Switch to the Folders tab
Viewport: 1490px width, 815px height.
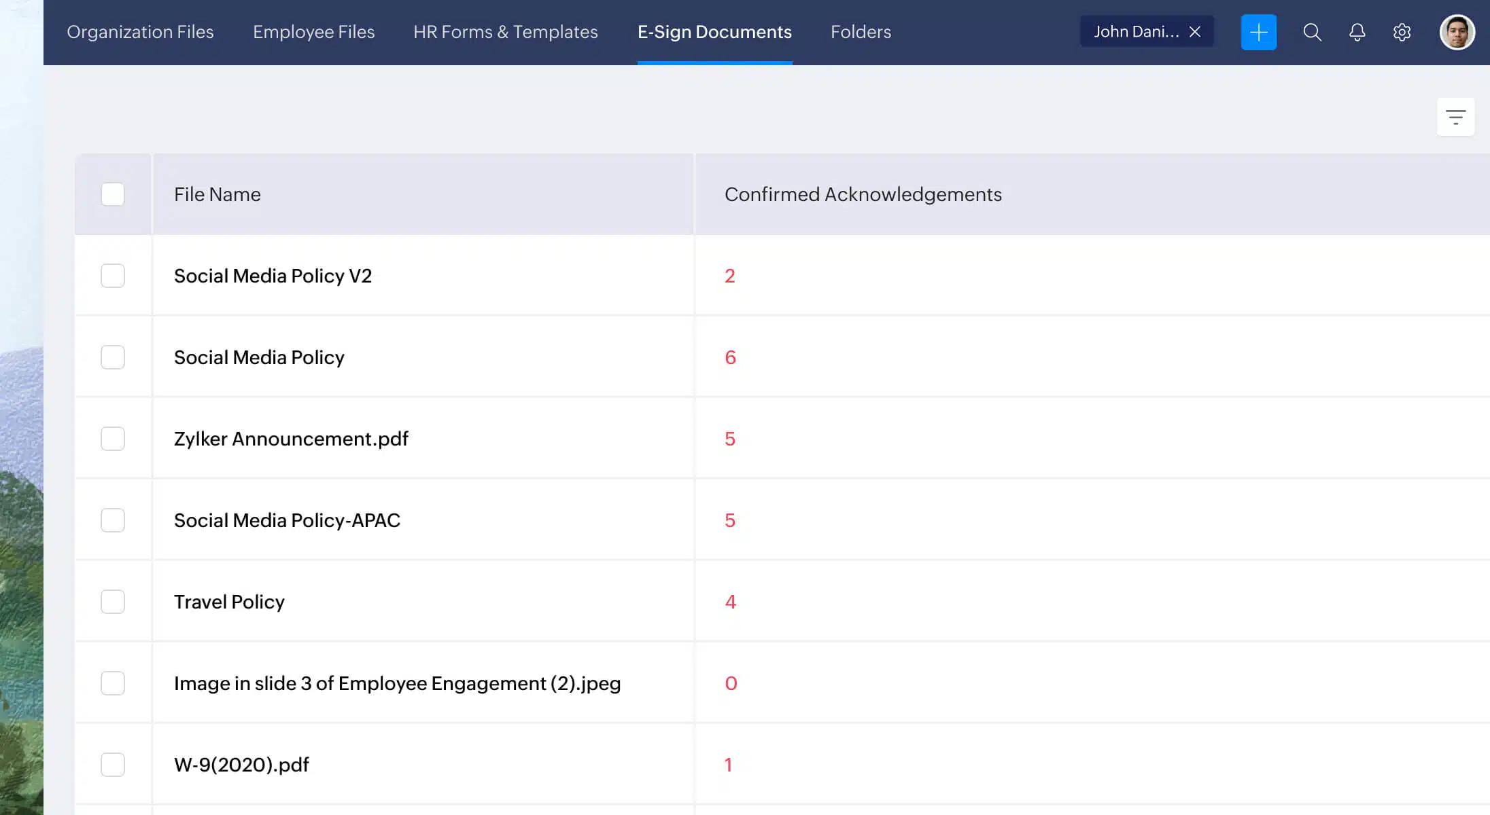861,32
